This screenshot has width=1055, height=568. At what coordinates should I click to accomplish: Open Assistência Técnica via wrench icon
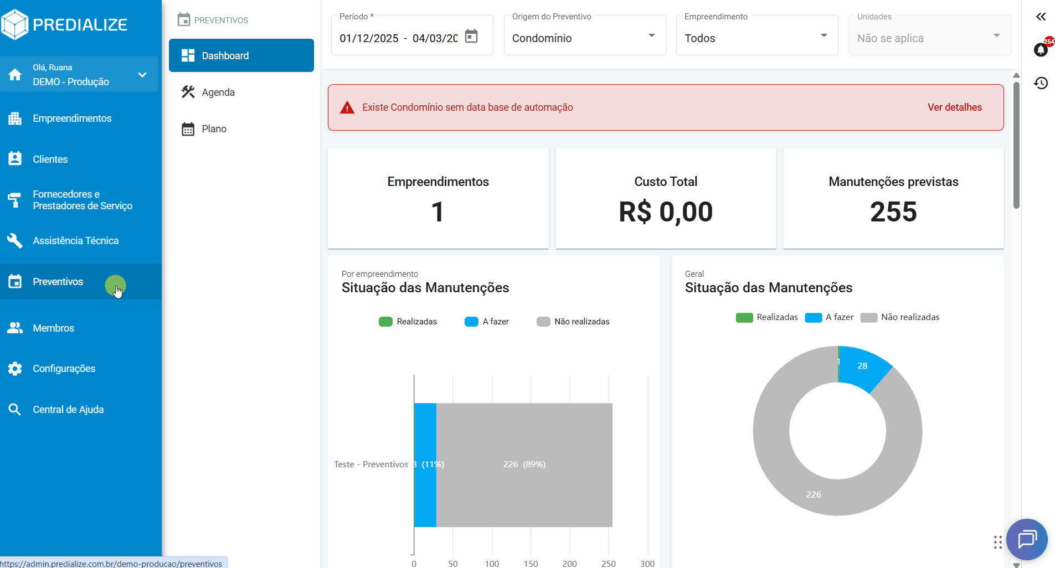click(x=15, y=240)
